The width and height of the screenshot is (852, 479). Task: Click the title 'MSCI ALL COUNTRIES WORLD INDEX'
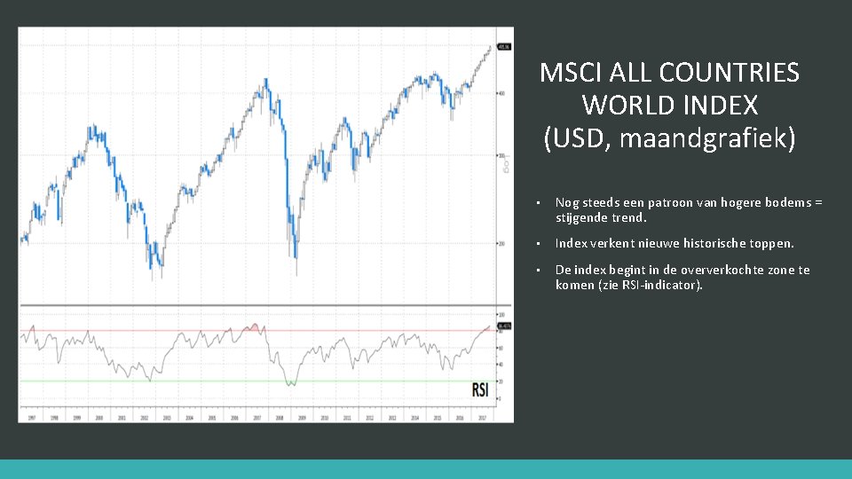(x=669, y=89)
